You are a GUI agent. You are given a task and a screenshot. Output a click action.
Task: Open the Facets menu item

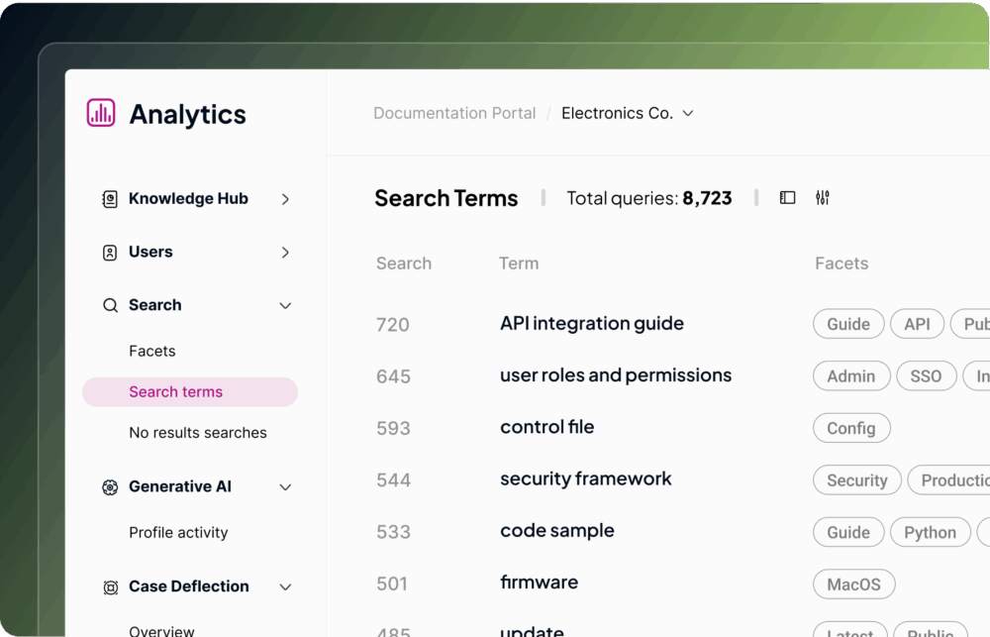click(x=151, y=351)
